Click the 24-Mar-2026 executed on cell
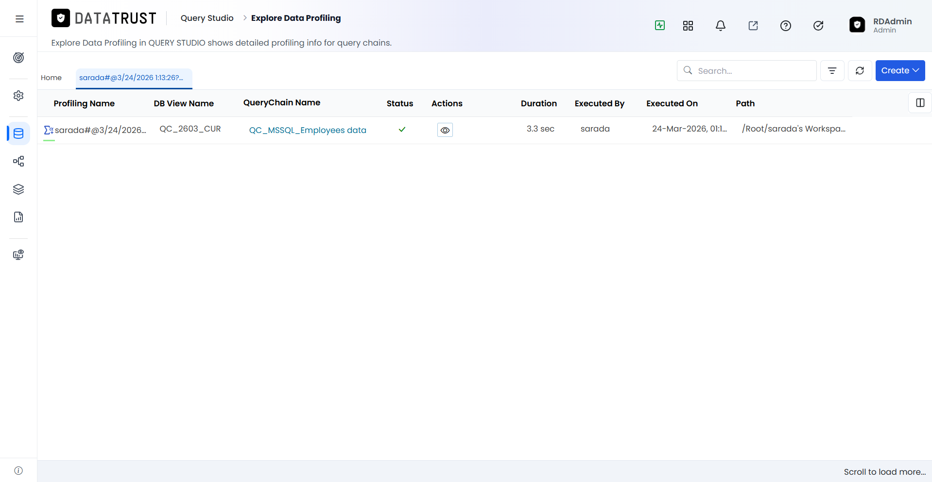The image size is (932, 482). (x=690, y=129)
